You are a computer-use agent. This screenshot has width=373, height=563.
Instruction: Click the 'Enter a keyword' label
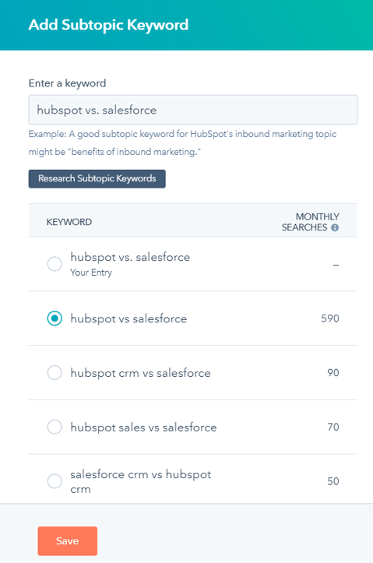[68, 83]
